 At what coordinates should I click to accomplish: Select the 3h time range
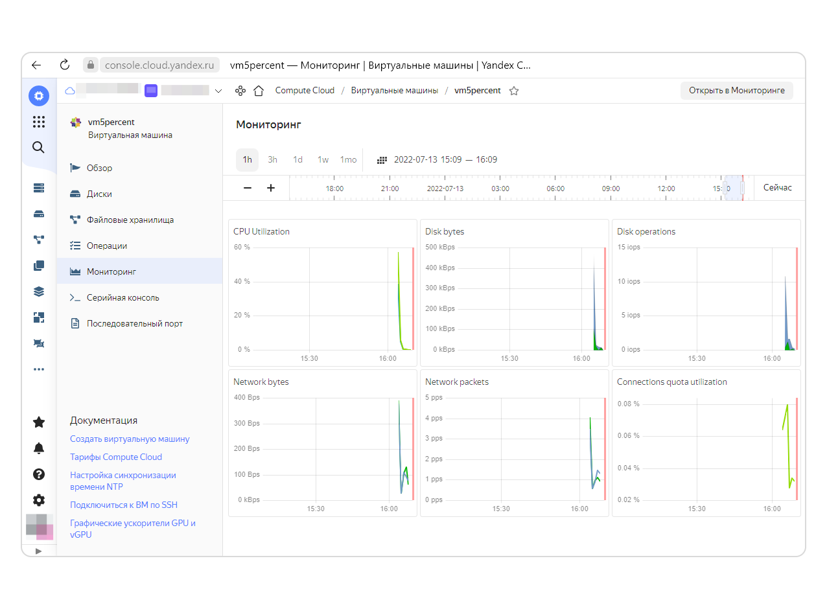coord(273,159)
